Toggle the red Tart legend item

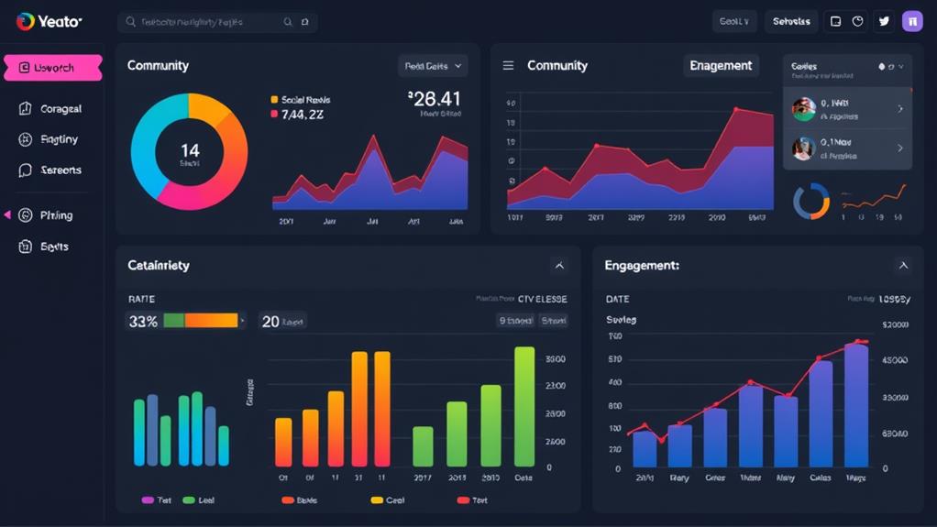point(472,500)
